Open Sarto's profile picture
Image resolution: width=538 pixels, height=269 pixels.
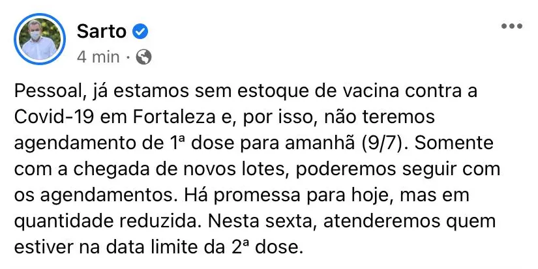point(40,39)
